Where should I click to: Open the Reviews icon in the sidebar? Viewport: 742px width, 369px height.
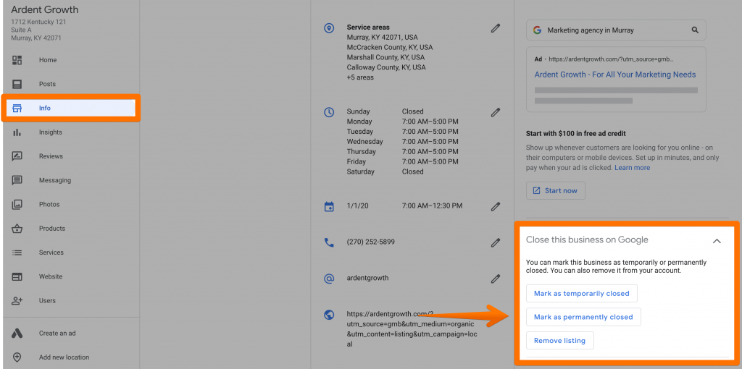[x=17, y=156]
